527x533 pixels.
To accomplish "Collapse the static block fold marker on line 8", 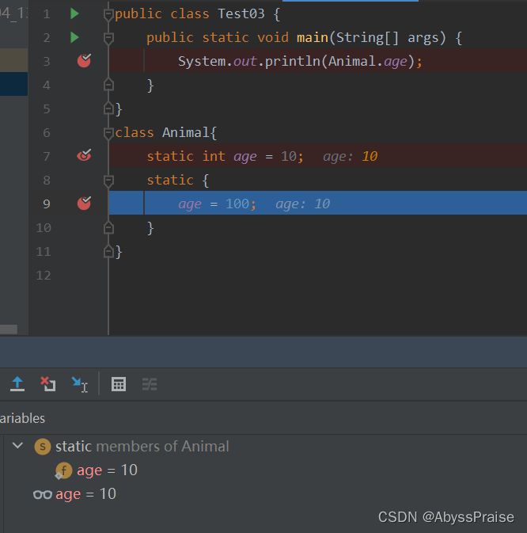I will point(108,181).
